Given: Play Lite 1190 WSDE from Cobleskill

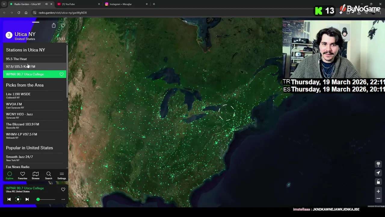Looking at the screenshot, I should pyautogui.click(x=35, y=96).
